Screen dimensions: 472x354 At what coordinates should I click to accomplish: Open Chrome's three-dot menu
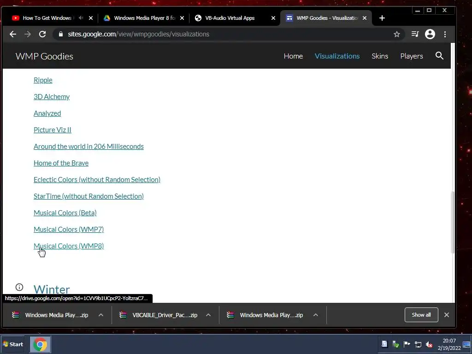click(445, 34)
